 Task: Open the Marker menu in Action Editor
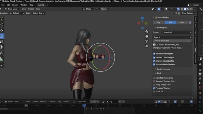pyautogui.click(x=43, y=102)
